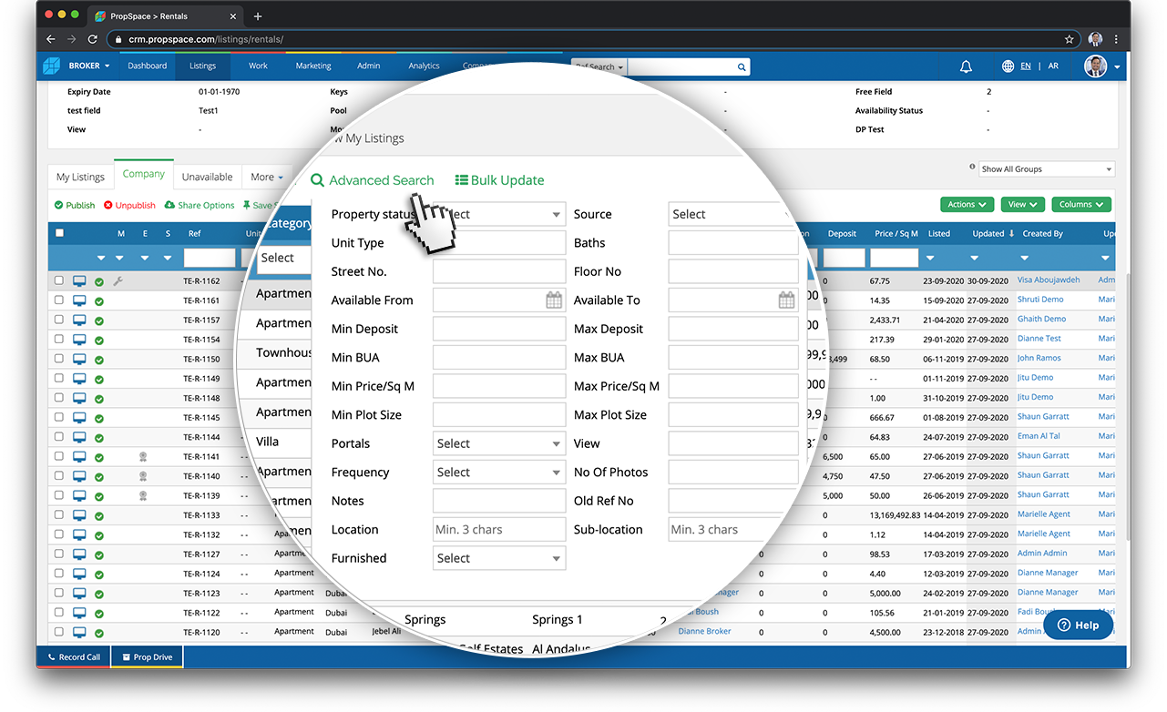Open the Marketing menu item
This screenshot has width=1167, height=712.
click(313, 66)
